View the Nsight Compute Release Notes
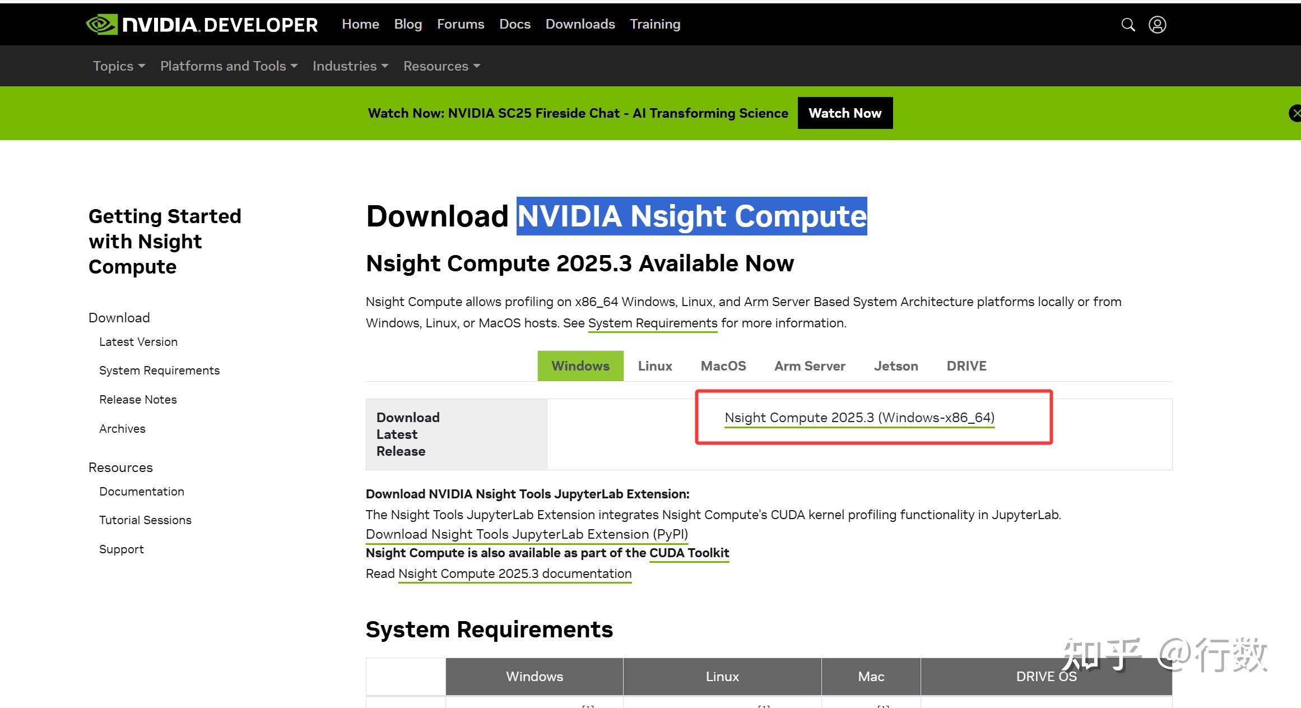Image resolution: width=1301 pixels, height=708 pixels. 138,399
